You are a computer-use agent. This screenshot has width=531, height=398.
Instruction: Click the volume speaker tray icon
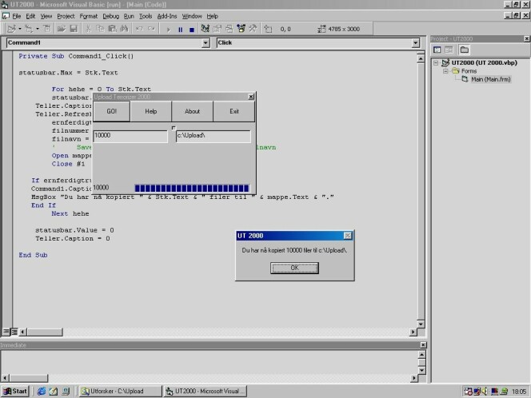(485, 392)
